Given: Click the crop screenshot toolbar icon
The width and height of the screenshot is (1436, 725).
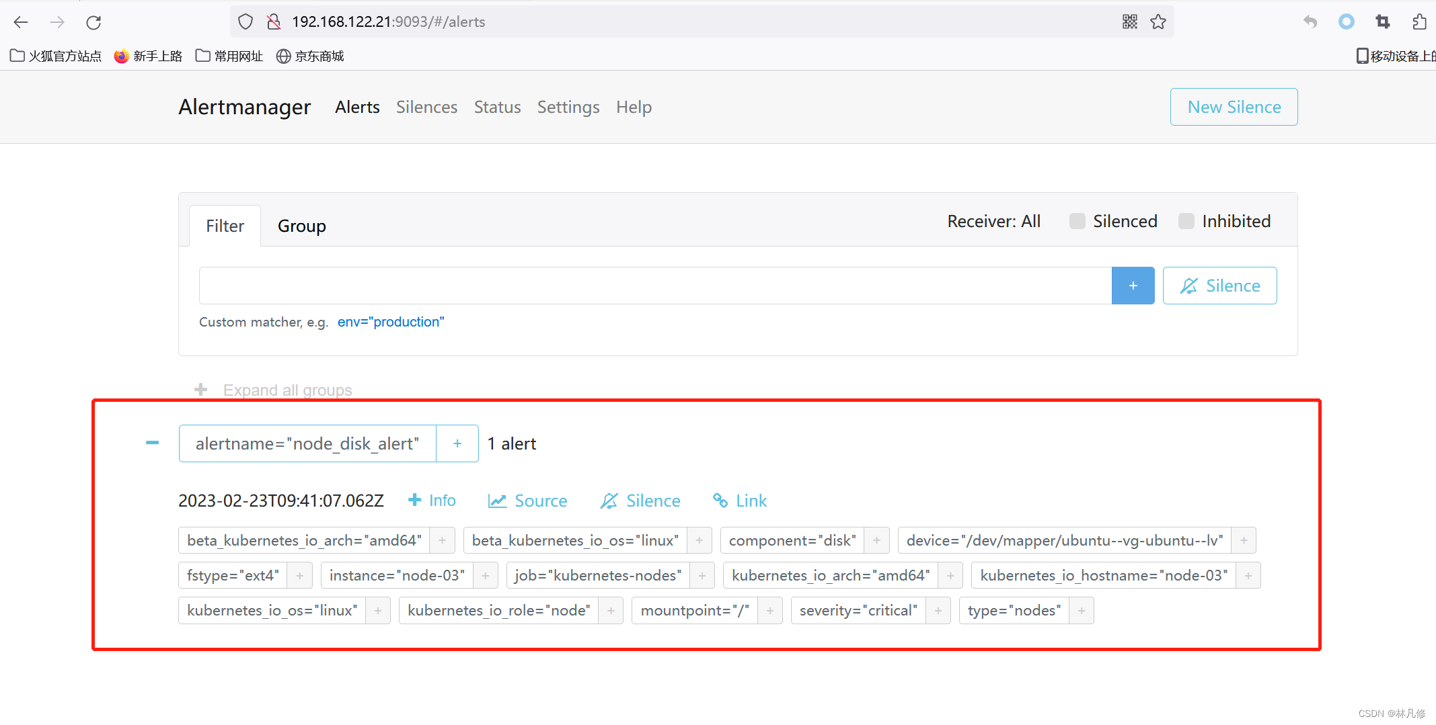Looking at the screenshot, I should point(1383,22).
